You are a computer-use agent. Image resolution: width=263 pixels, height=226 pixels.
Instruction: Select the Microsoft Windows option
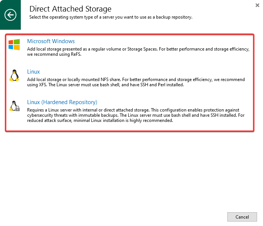pos(51,41)
